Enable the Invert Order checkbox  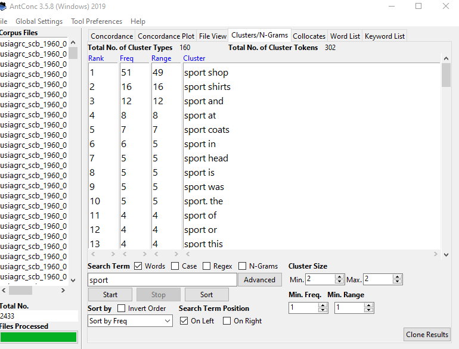(x=122, y=309)
